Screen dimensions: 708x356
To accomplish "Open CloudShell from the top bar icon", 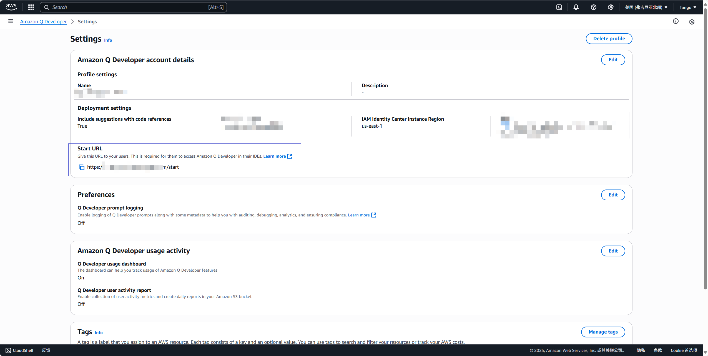I will (x=559, y=7).
